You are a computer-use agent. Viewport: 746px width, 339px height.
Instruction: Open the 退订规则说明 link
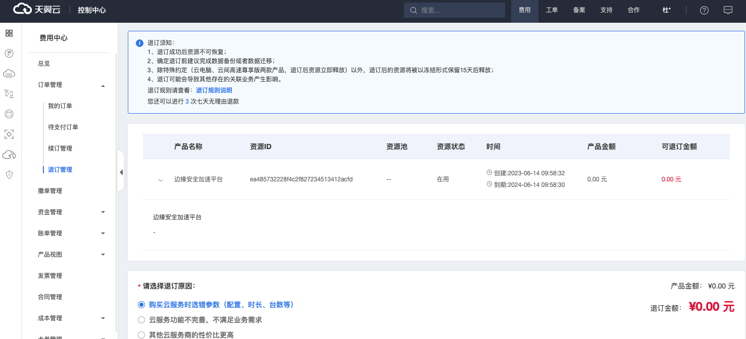click(214, 90)
